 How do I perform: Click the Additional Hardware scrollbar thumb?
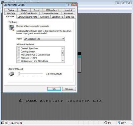[x=63, y=53]
